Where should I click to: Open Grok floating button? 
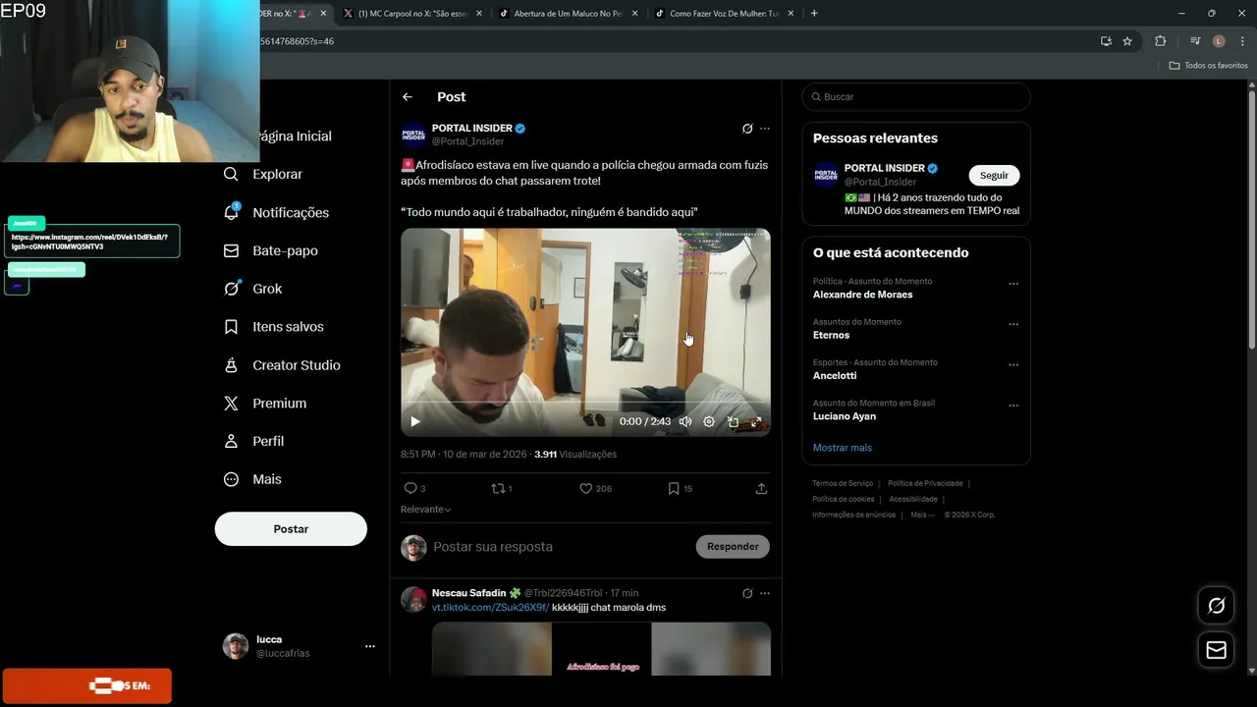tap(1216, 606)
